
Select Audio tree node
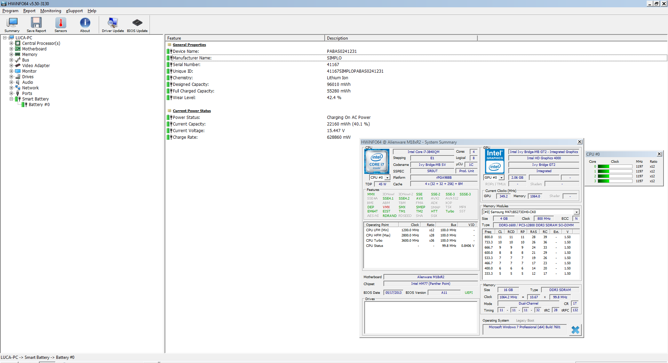[x=27, y=82]
